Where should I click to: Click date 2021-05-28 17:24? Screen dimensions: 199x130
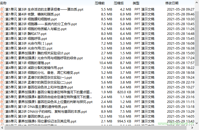click(181, 58)
